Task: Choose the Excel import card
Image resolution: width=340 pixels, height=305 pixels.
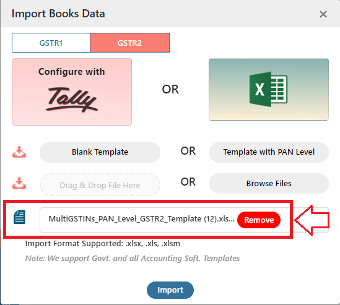Action: [269, 89]
